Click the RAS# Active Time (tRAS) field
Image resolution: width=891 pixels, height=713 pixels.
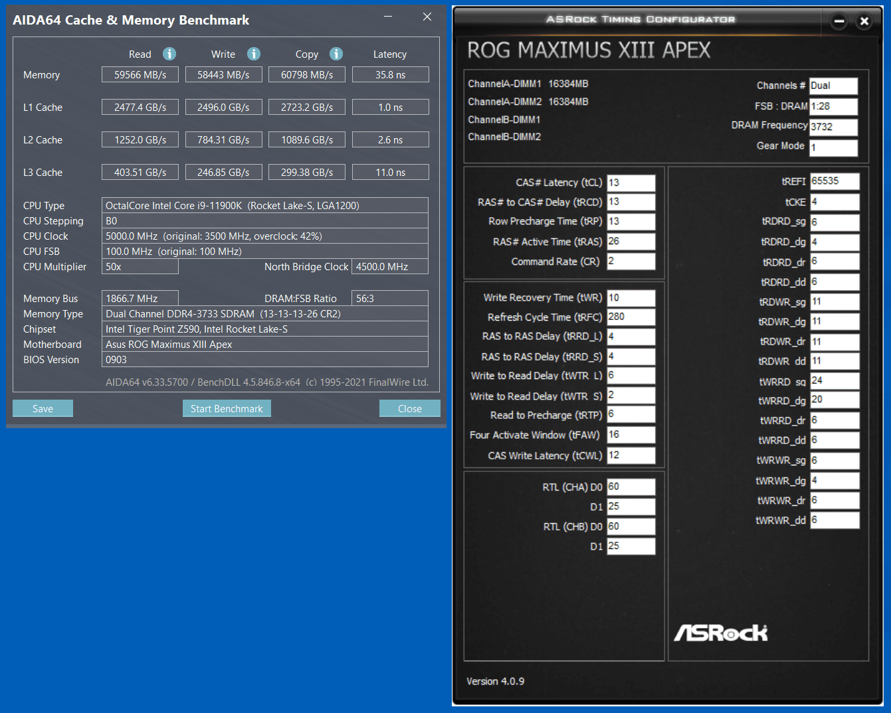tap(631, 242)
